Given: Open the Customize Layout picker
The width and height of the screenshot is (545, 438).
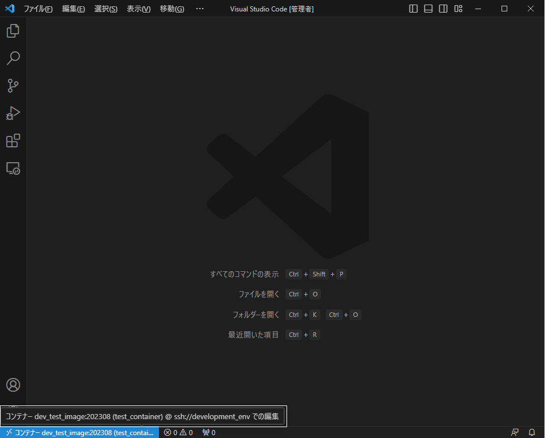Looking at the screenshot, I should [458, 9].
